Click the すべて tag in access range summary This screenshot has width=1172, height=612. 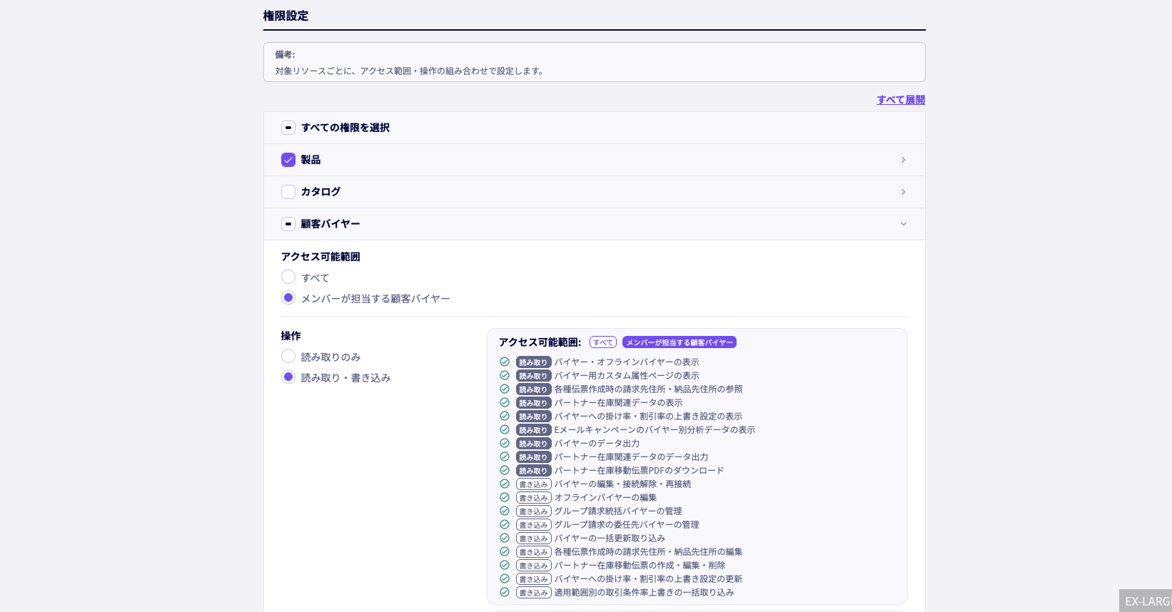(603, 342)
